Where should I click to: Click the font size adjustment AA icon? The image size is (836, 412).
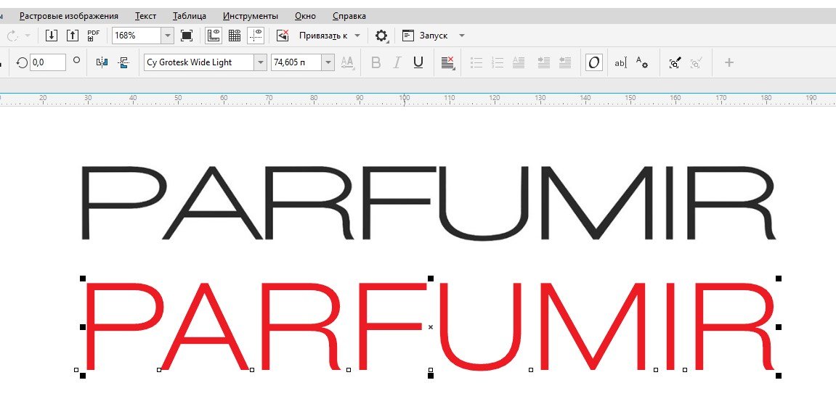click(x=347, y=62)
